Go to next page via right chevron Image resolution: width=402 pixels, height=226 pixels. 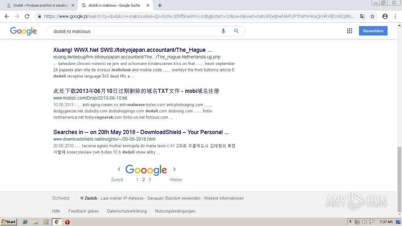point(174,169)
